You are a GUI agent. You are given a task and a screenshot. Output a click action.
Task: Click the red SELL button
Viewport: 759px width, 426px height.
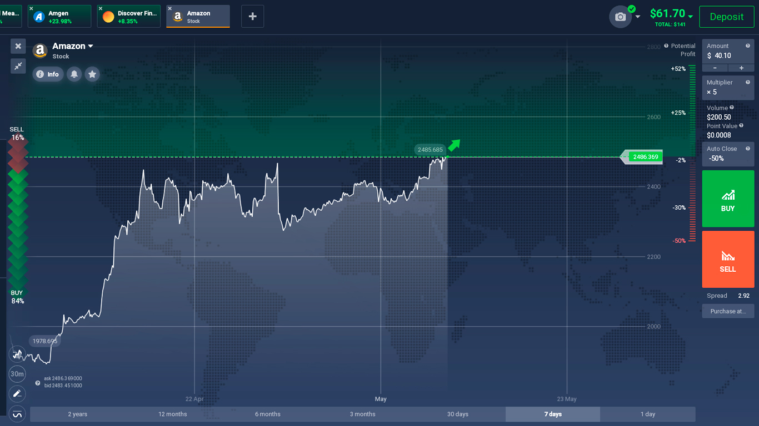pyautogui.click(x=728, y=259)
